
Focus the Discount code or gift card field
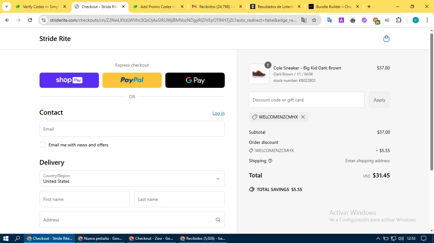307,100
